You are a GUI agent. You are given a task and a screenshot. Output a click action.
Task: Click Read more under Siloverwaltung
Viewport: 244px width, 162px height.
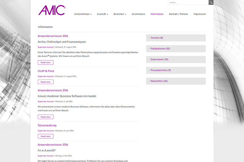click(x=46, y=136)
